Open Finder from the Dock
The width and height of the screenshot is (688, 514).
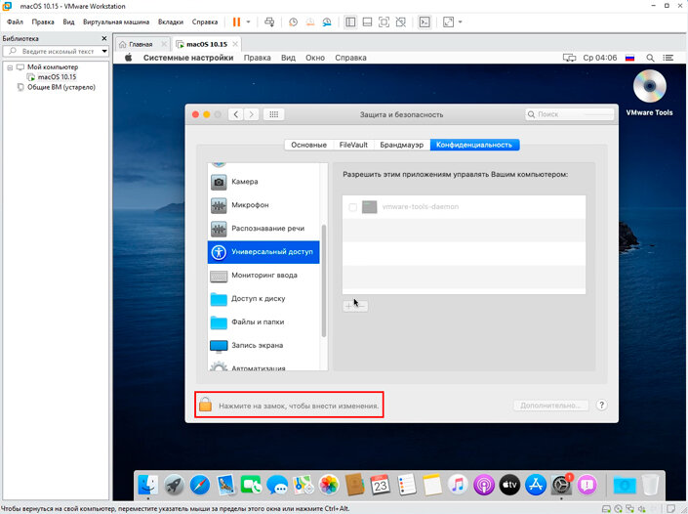[x=148, y=486]
